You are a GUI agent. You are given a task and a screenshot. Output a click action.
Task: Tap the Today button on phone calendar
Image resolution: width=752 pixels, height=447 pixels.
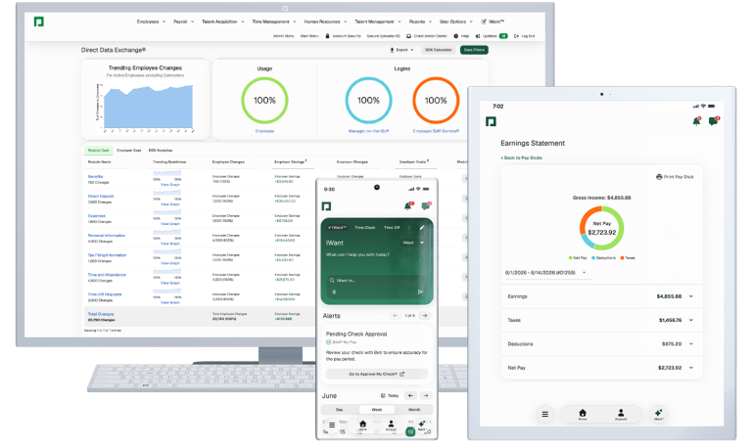click(x=390, y=396)
